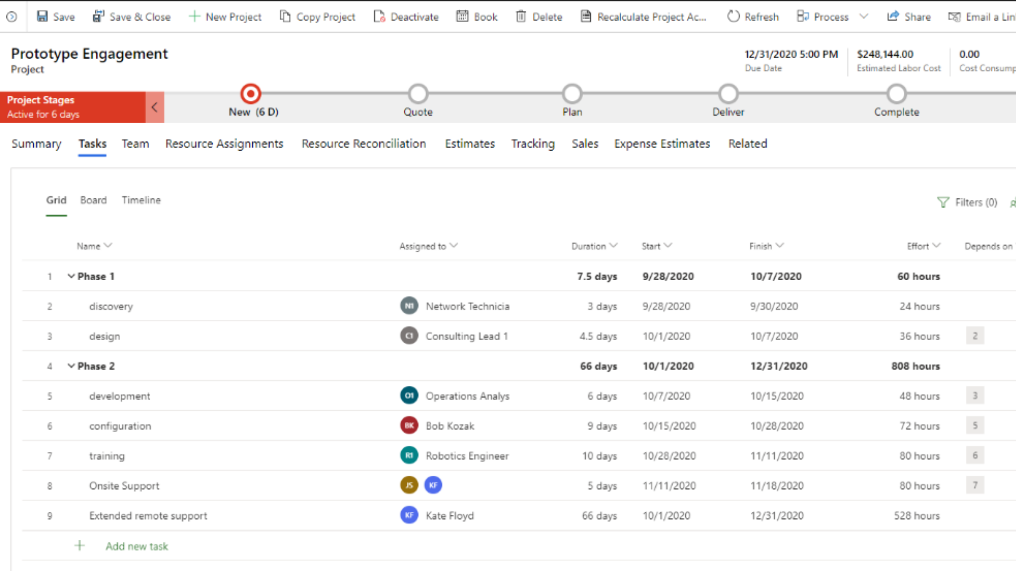
Task: Click Bob Kozak's avatar icon
Action: [x=409, y=426]
